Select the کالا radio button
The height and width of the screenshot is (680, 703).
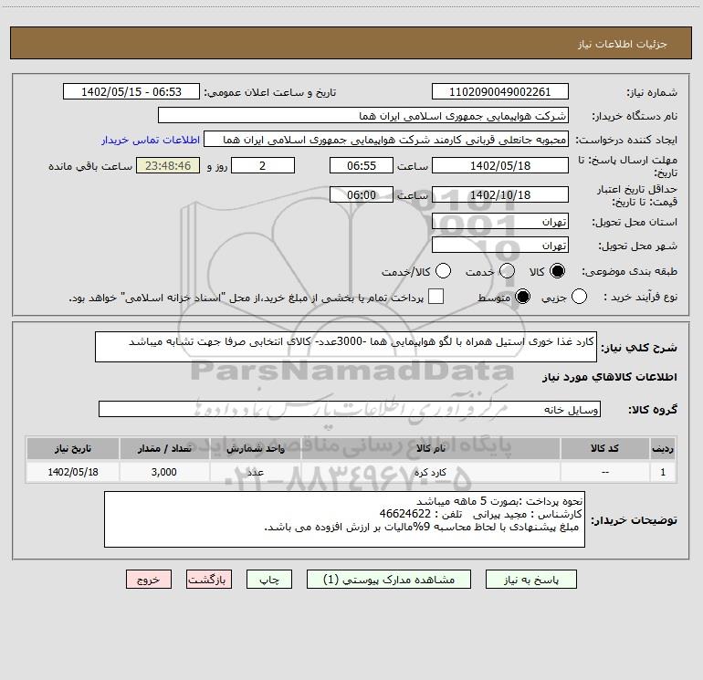coord(557,271)
